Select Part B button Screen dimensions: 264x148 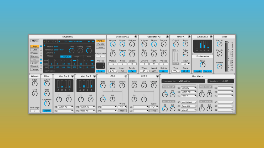[101, 44]
